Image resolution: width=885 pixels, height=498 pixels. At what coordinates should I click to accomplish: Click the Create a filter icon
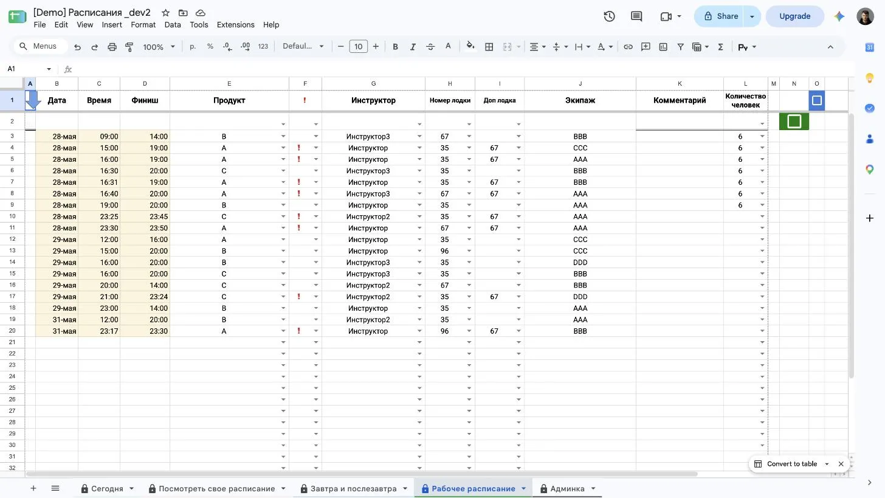tap(680, 47)
